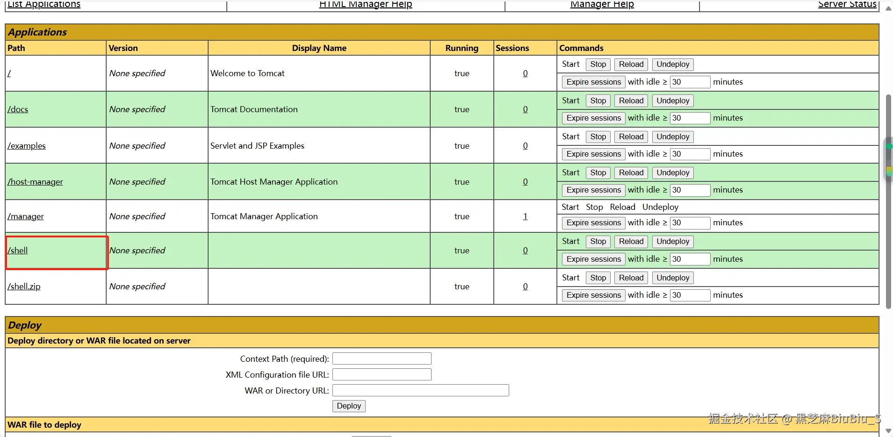Viewport: 893px width, 437px height.
Task: Open the /shell.zip application link
Action: [24, 287]
